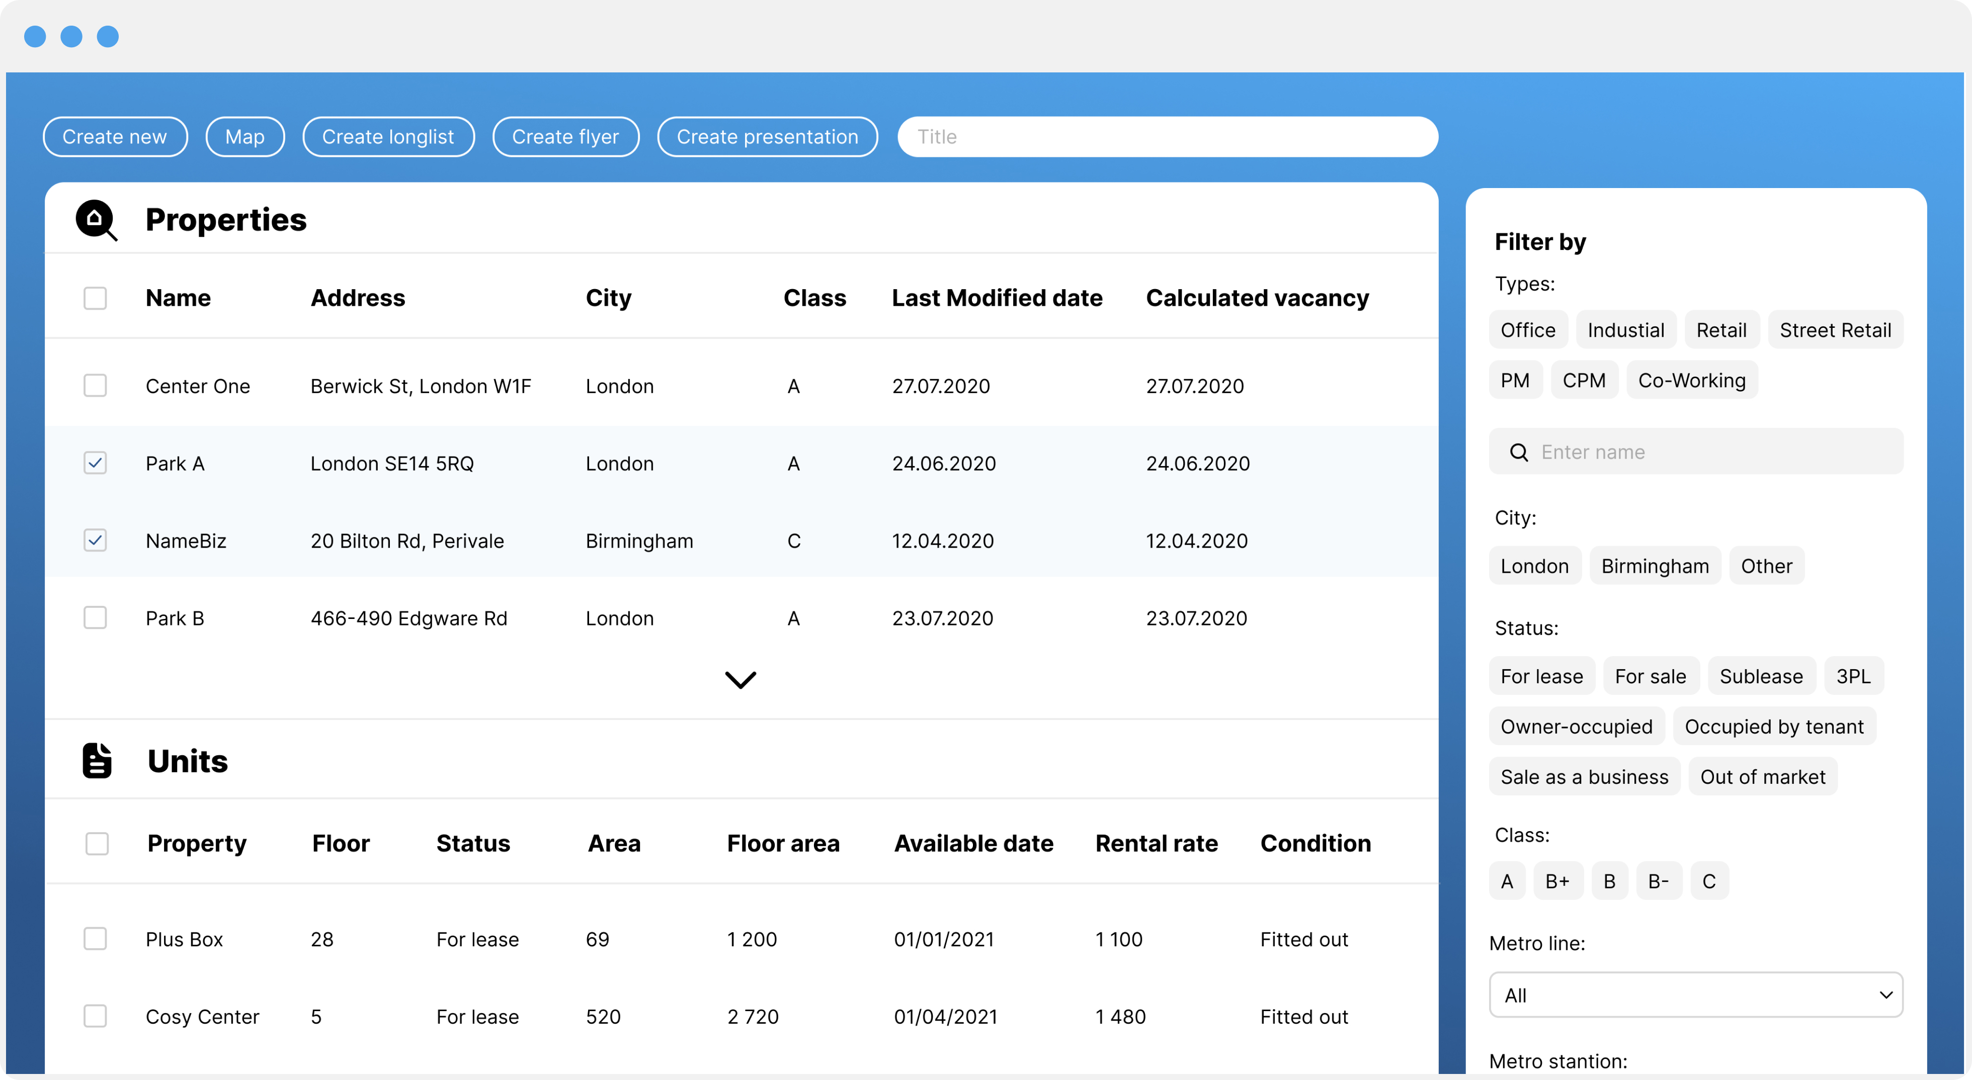Uncheck the Park A row checkbox
Image resolution: width=1972 pixels, height=1080 pixels.
tap(95, 463)
